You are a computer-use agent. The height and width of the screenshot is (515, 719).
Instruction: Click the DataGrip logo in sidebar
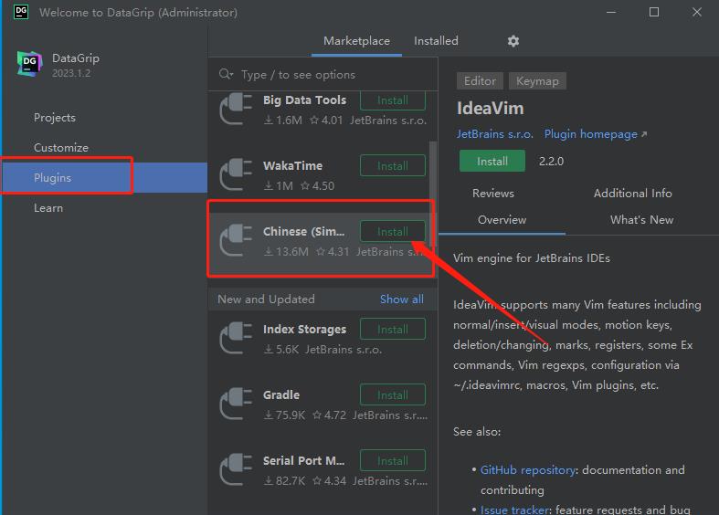(30, 64)
